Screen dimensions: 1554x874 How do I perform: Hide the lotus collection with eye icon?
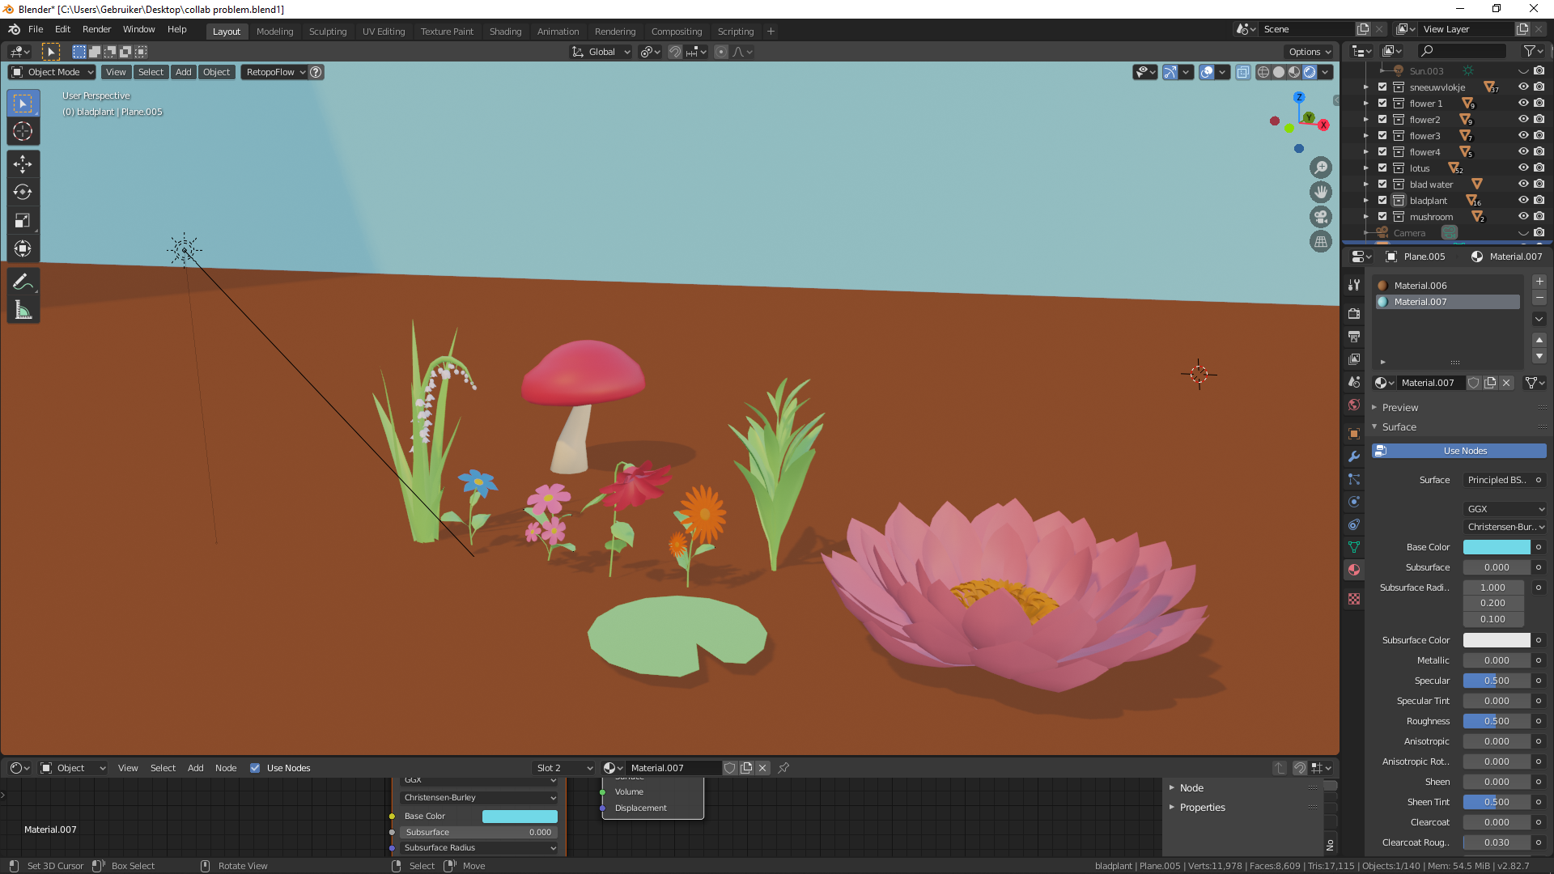click(x=1522, y=168)
